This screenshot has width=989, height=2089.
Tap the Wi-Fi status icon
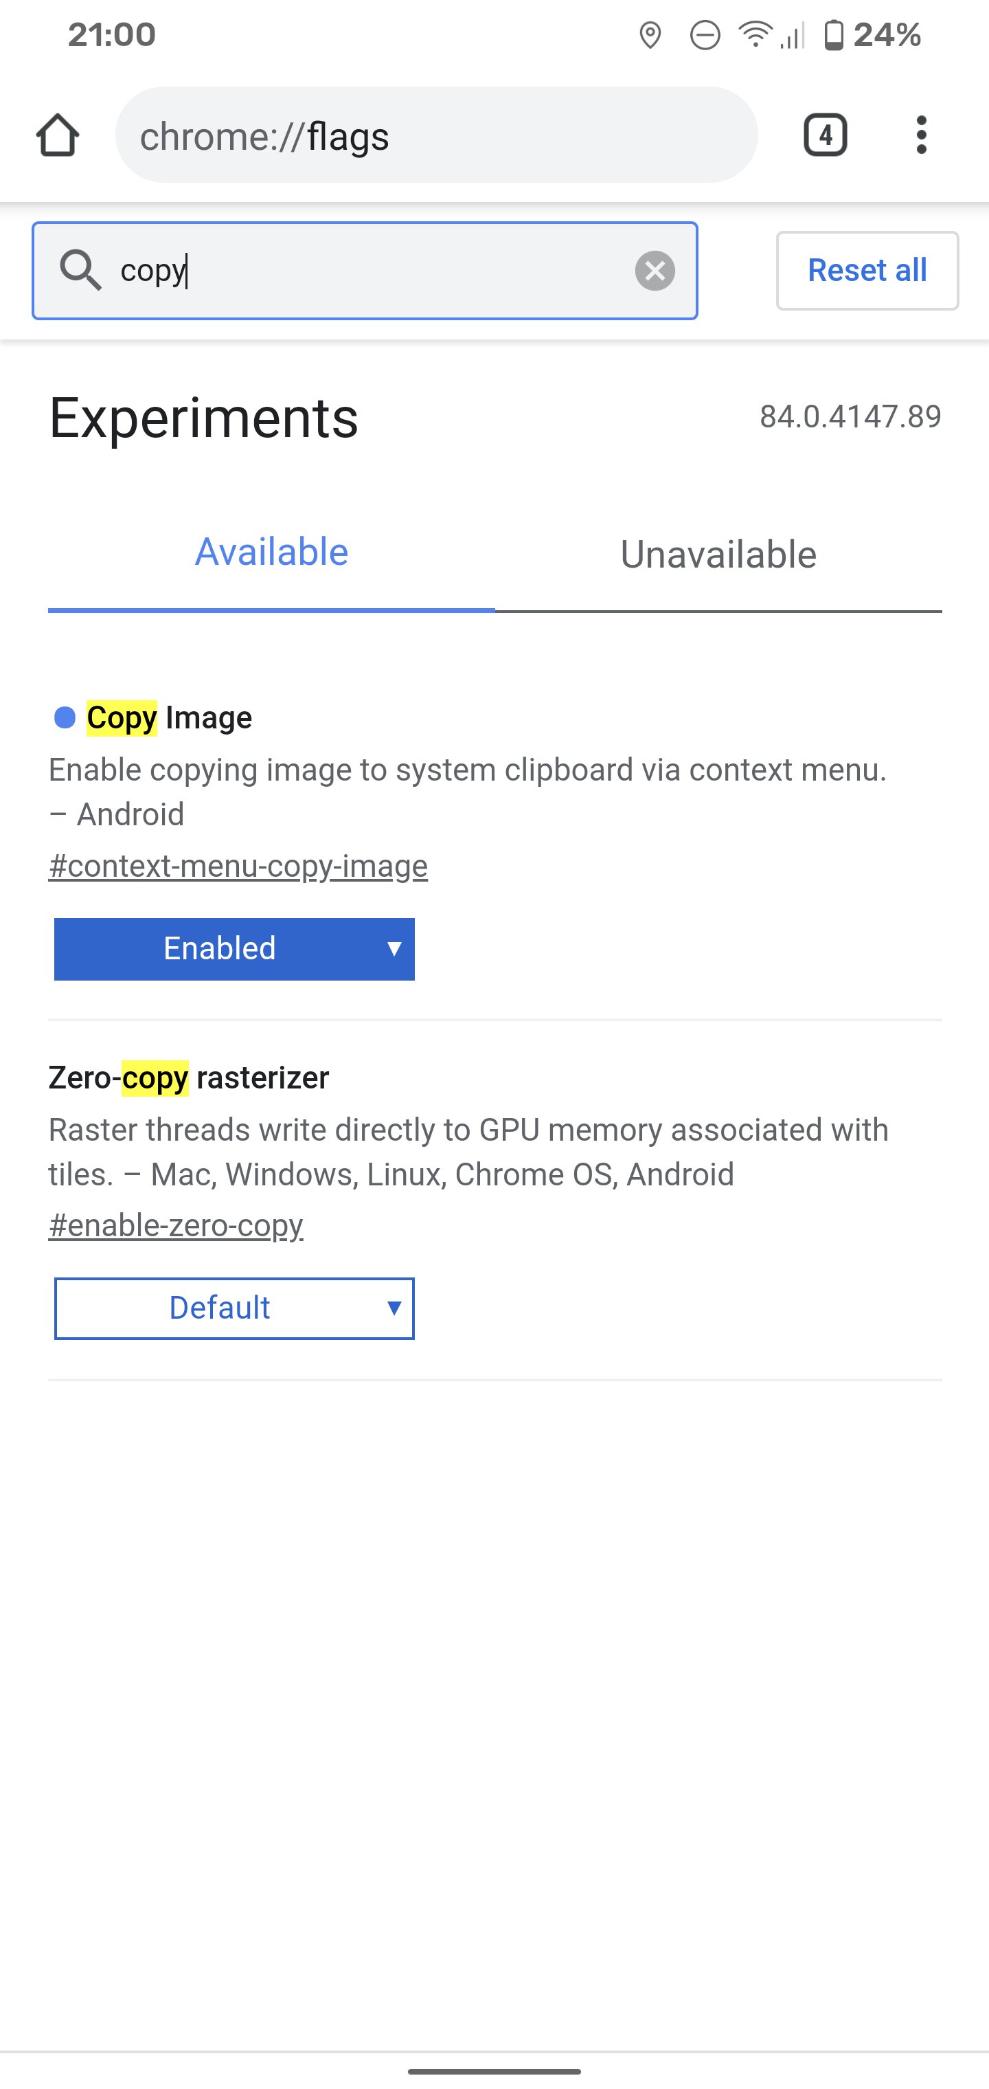[x=755, y=35]
